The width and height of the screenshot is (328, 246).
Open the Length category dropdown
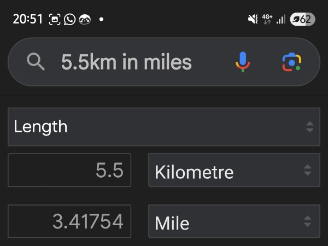[x=163, y=127]
